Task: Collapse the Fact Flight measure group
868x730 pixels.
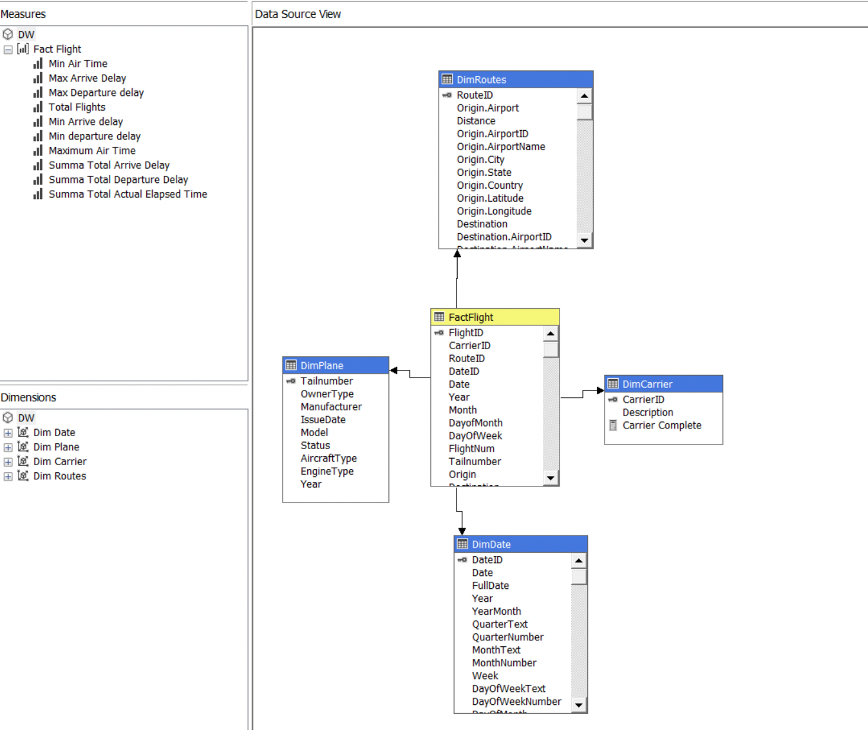Action: click(8, 48)
